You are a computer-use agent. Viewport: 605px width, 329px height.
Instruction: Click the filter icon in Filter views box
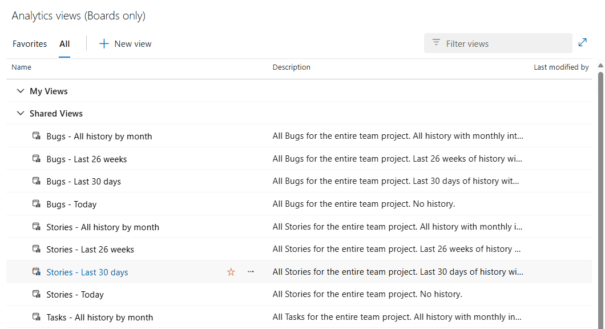pos(436,42)
